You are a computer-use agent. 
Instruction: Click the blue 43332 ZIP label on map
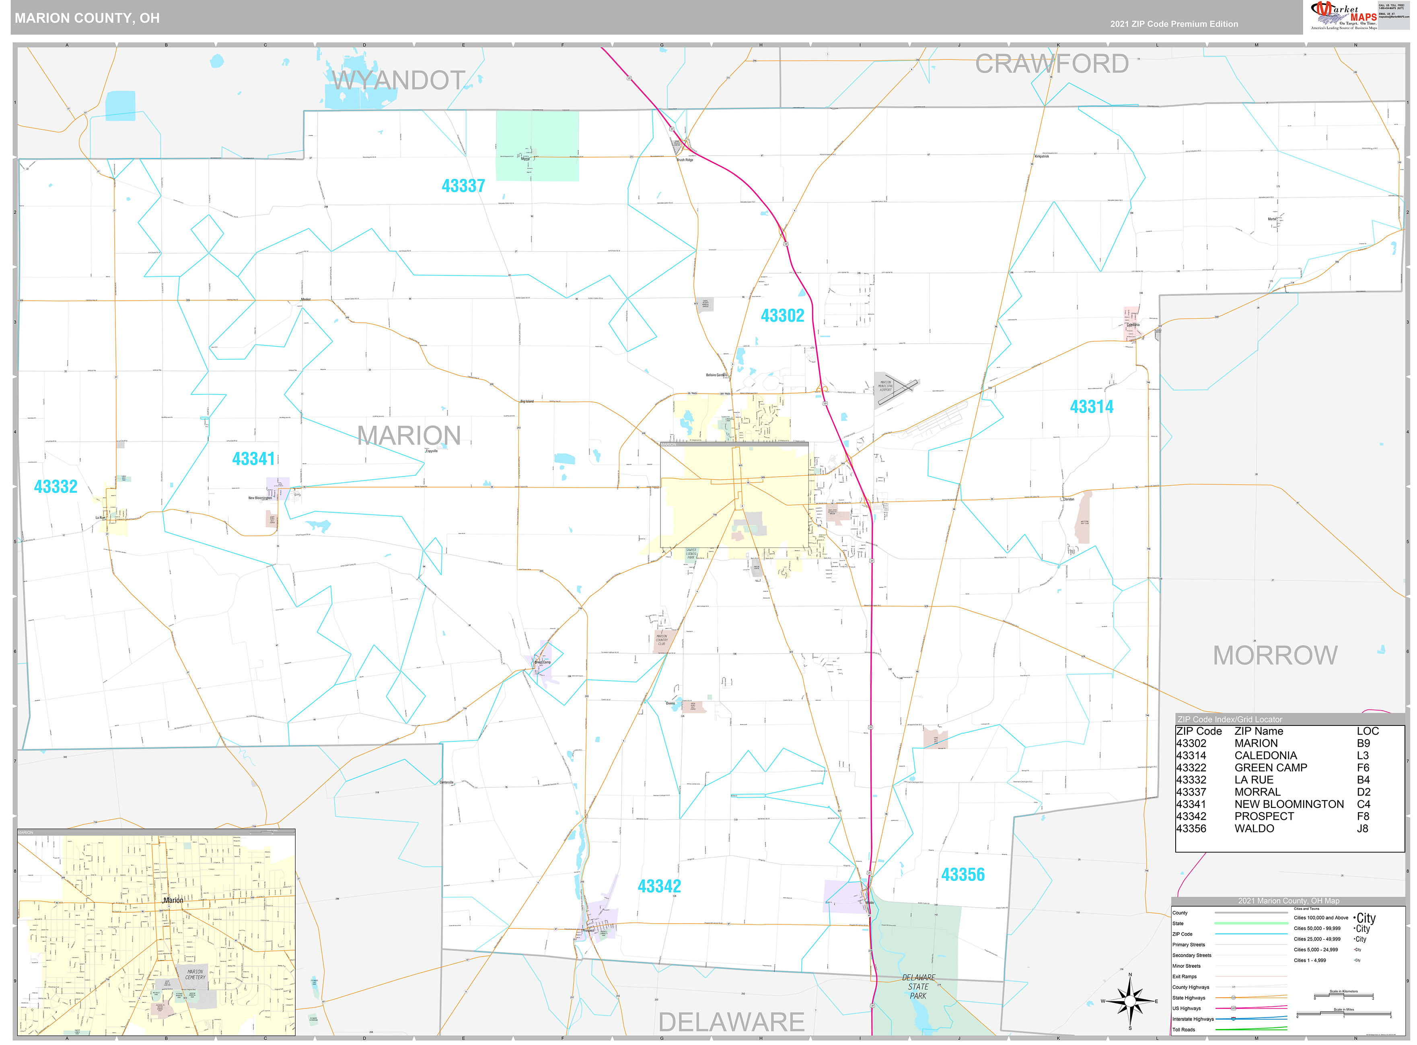pyautogui.click(x=56, y=486)
